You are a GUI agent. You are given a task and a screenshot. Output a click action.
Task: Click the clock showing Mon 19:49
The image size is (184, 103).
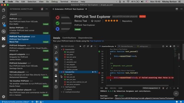click(155, 1)
